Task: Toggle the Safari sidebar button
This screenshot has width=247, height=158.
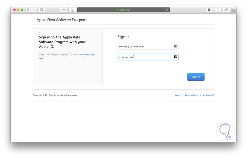Action: [41, 10]
